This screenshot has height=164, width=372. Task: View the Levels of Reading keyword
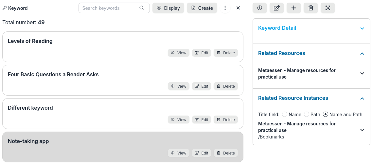pos(179,53)
